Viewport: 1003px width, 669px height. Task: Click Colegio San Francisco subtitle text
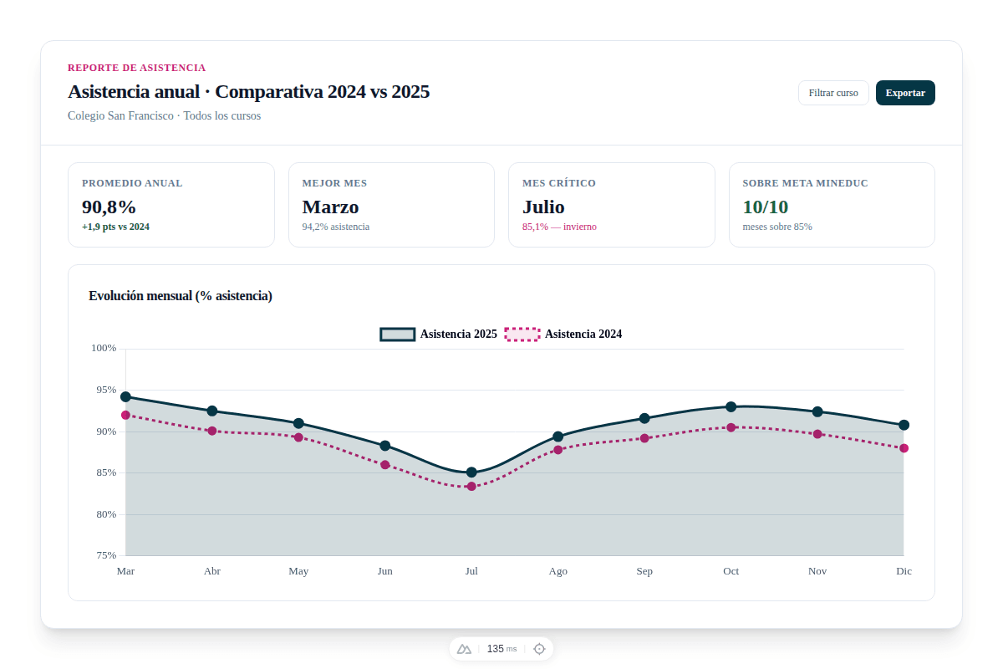point(164,115)
